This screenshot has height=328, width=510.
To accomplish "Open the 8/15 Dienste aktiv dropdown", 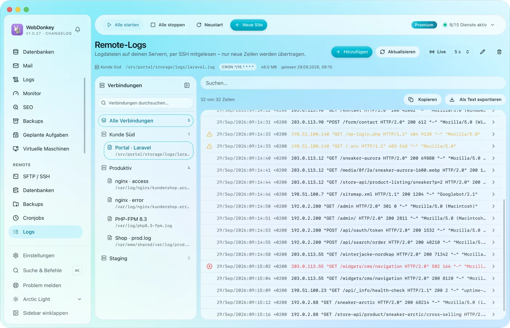I will point(469,25).
